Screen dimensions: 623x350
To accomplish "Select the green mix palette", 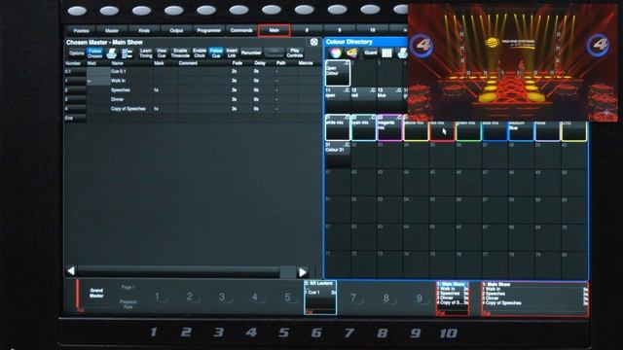I will pos(469,130).
